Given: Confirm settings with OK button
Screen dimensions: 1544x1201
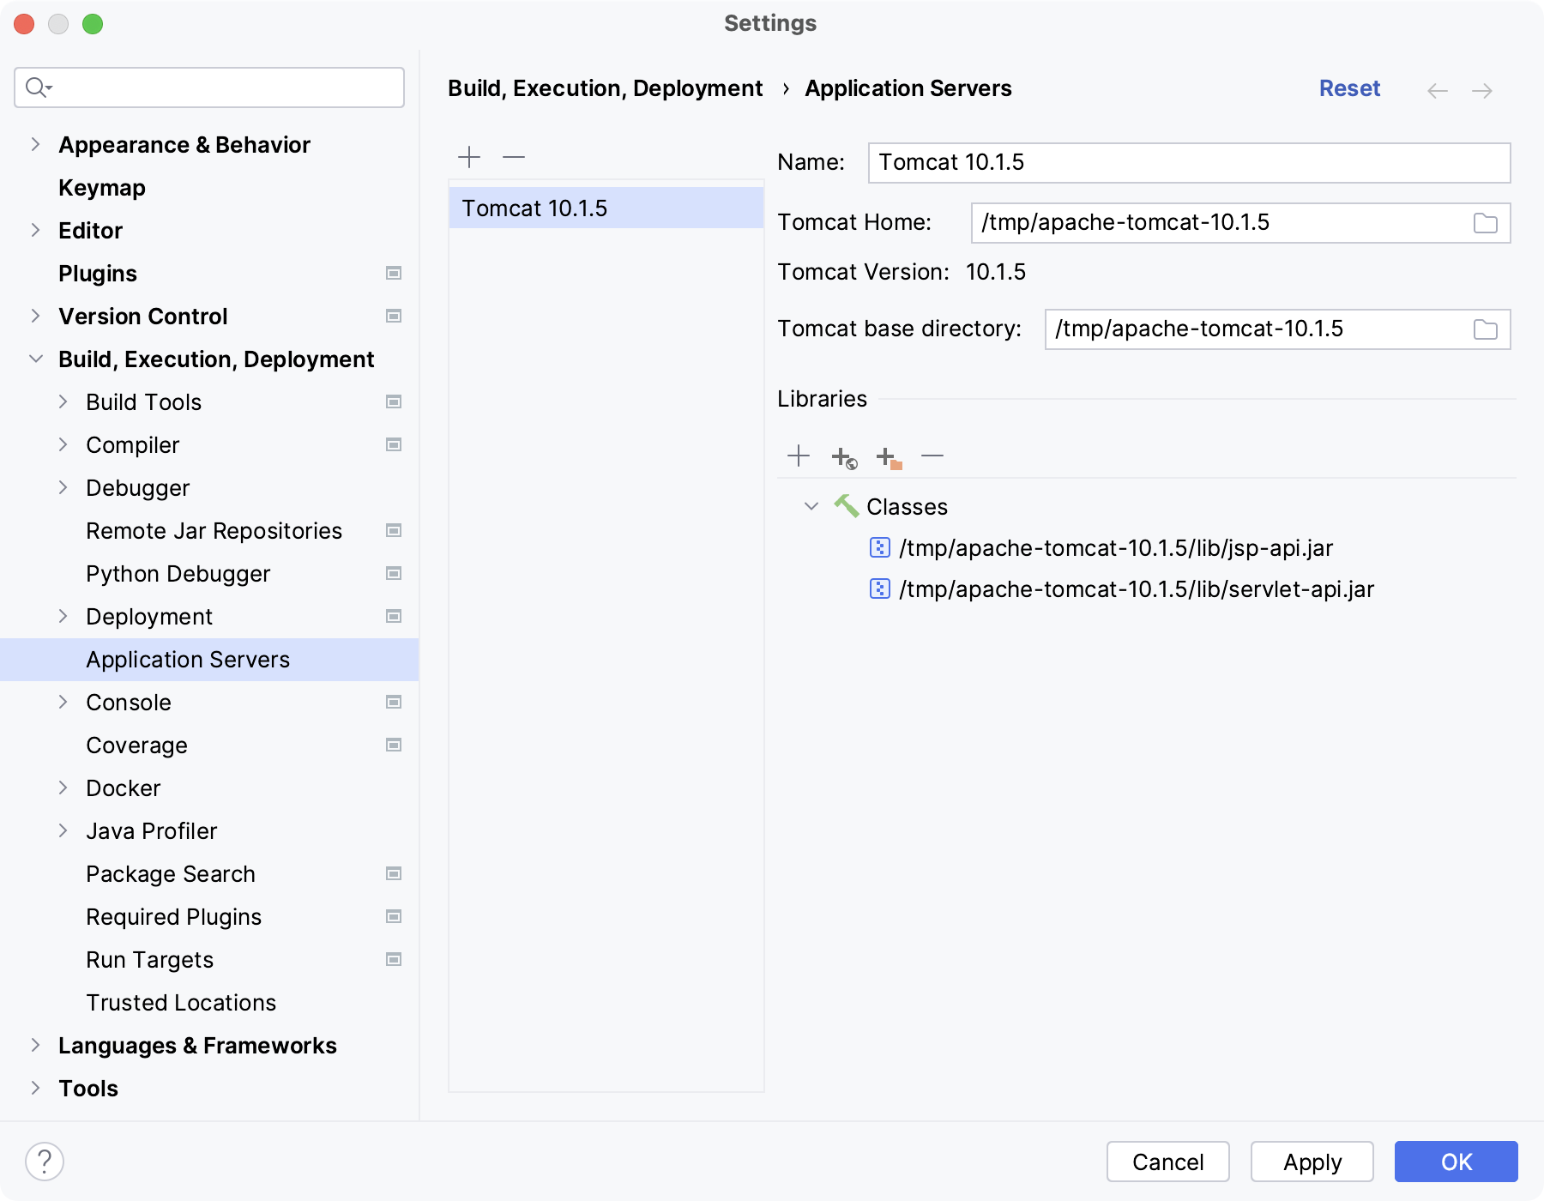Looking at the screenshot, I should point(1457,1162).
